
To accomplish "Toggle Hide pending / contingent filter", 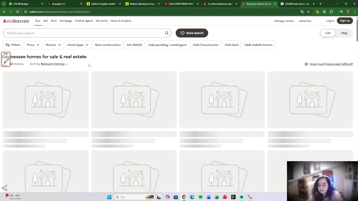I will coord(167,45).
